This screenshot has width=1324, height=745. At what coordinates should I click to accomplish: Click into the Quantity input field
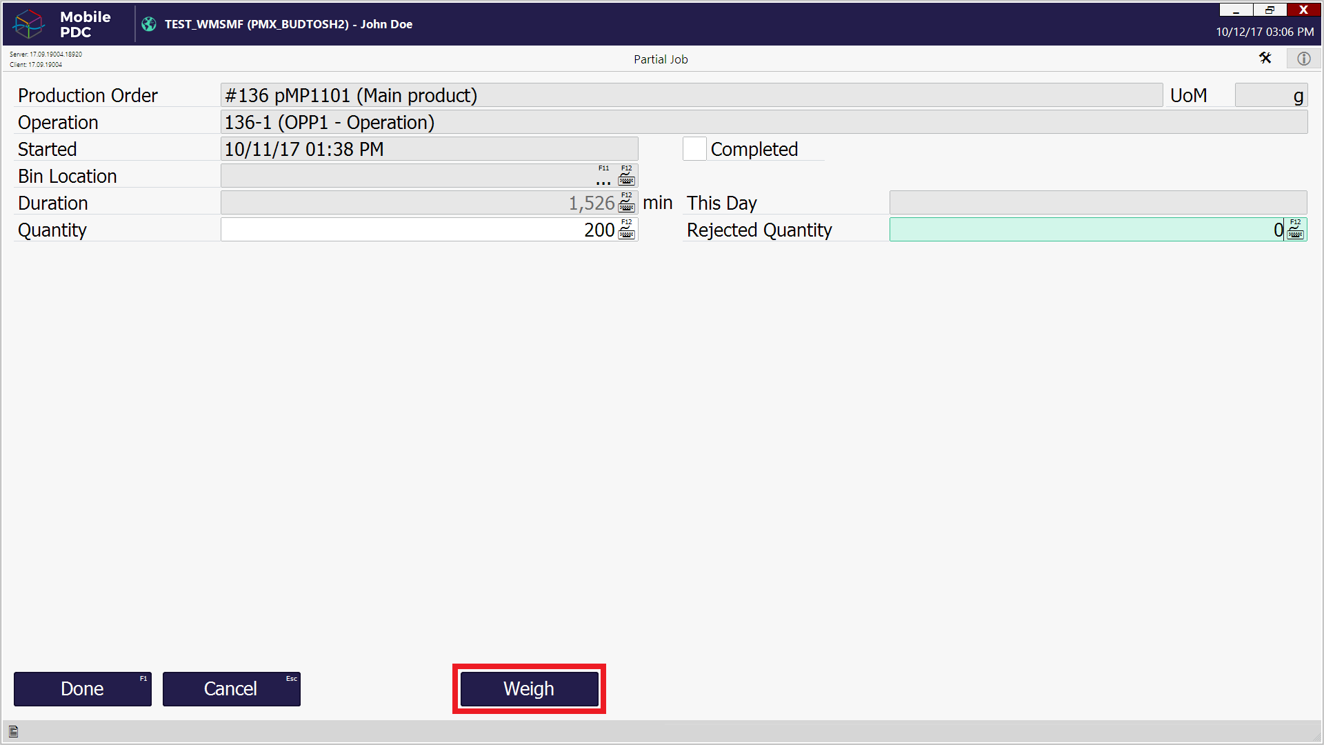point(414,230)
